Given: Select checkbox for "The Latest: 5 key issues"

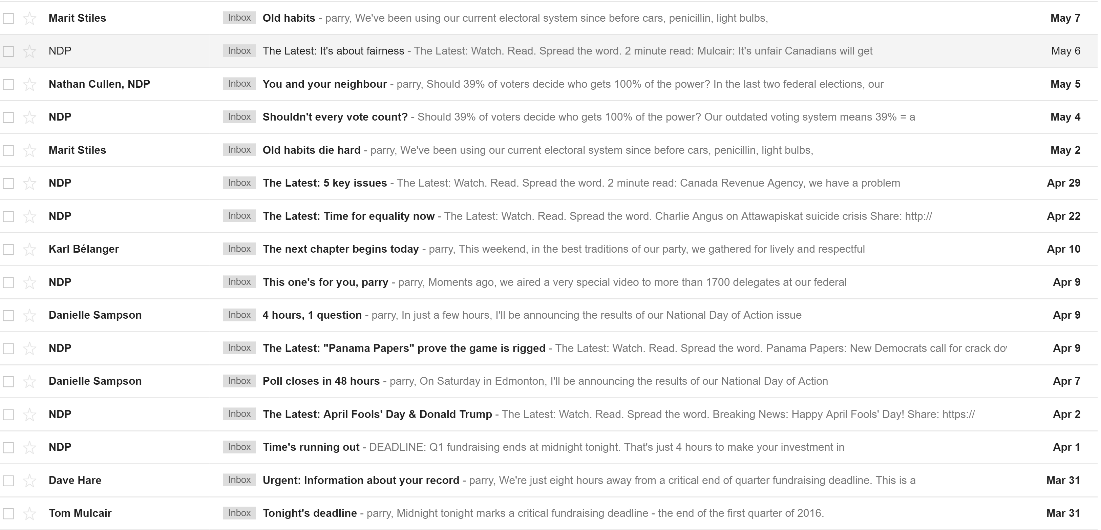Looking at the screenshot, I should click(8, 183).
